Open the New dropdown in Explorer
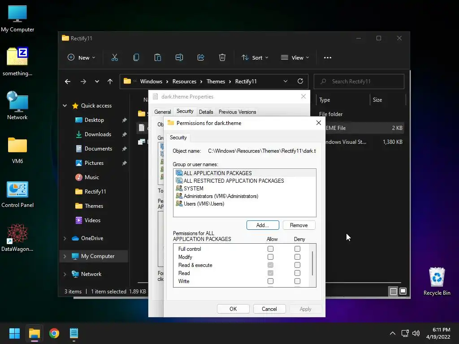 pyautogui.click(x=82, y=58)
